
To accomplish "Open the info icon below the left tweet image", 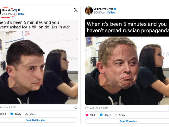I will pos(76,107).
